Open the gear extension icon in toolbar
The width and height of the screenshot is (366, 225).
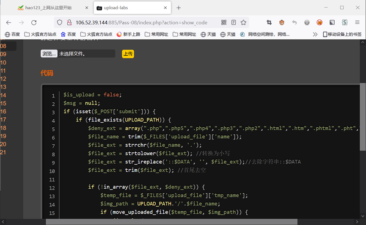pyautogui.click(x=307, y=22)
